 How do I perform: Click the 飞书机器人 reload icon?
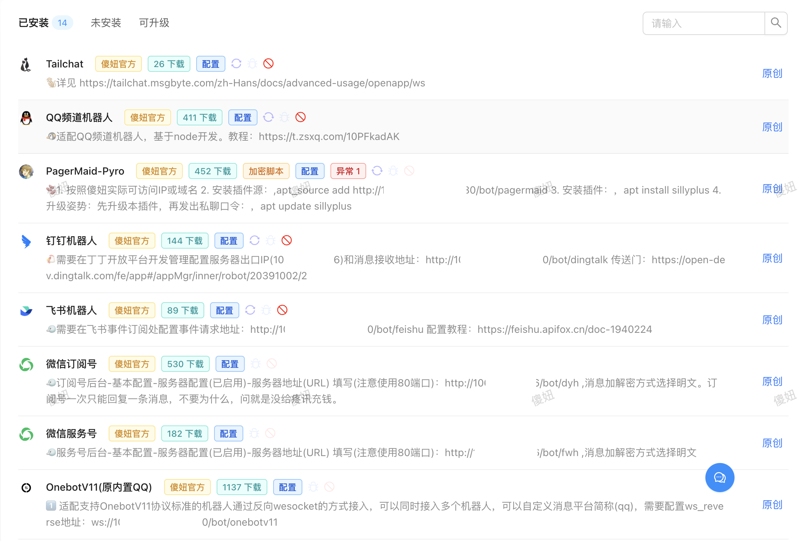250,310
